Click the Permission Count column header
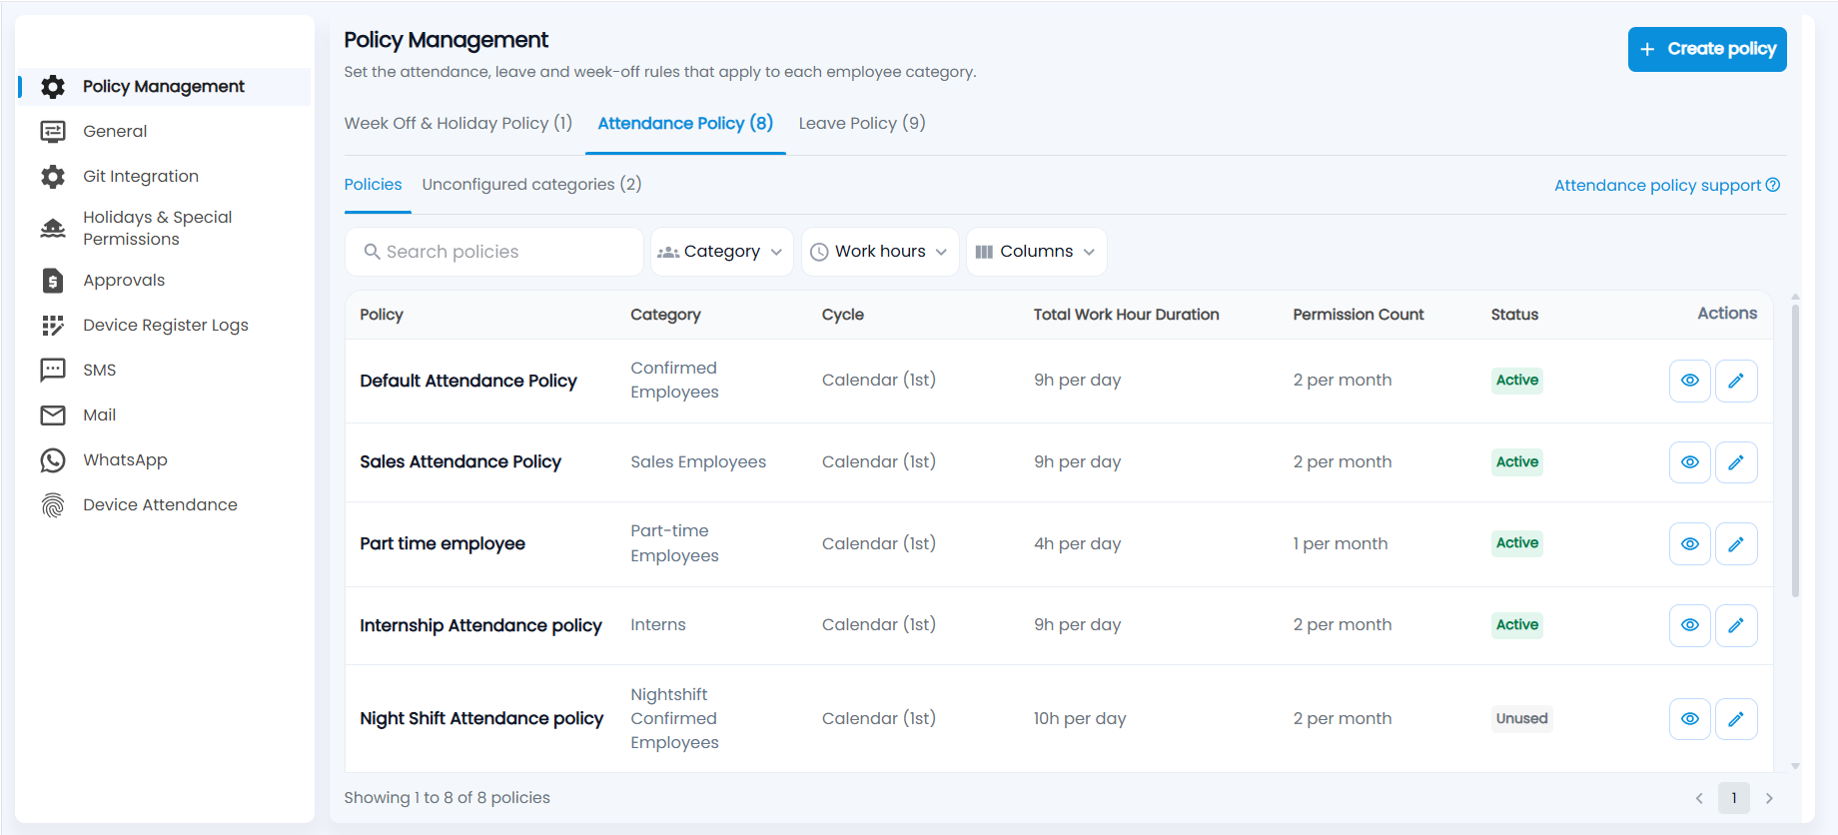The width and height of the screenshot is (1838, 835). click(x=1359, y=315)
